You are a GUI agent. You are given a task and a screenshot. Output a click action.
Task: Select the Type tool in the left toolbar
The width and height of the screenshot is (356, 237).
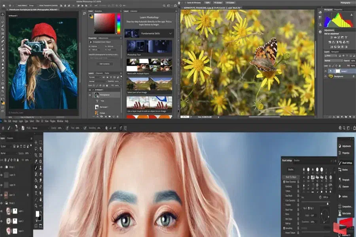click(x=3, y=75)
